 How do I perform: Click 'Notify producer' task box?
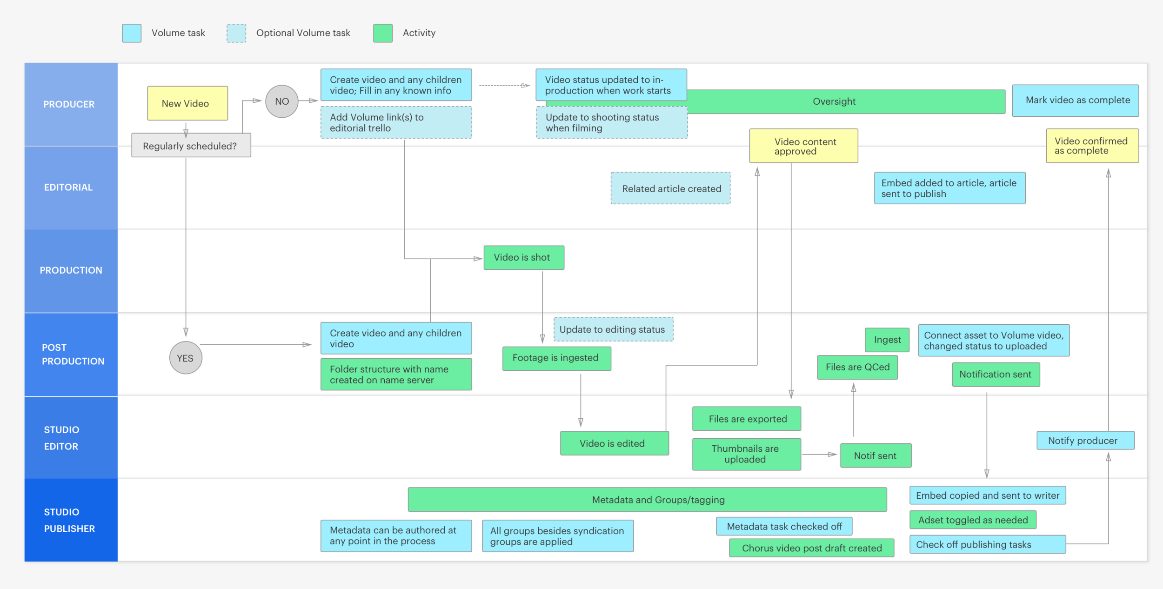tap(1086, 441)
